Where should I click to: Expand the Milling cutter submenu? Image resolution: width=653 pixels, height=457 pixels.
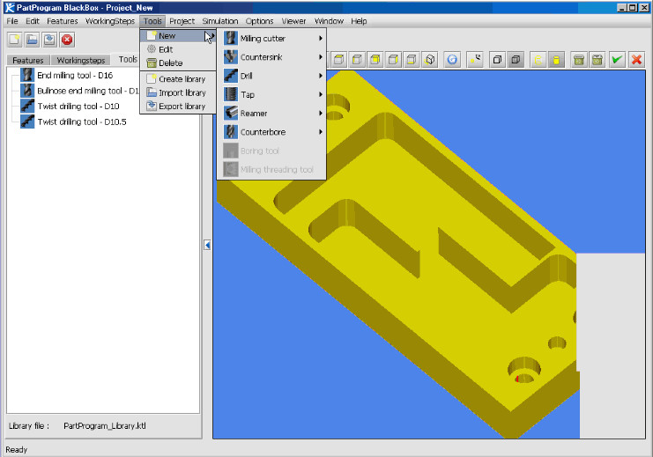click(x=321, y=38)
